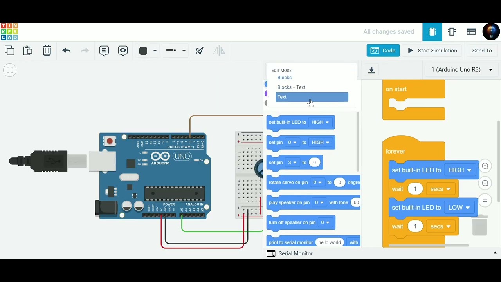The image size is (501, 282).
Task: Open pin dropdown in turn off speaker block
Action: click(325, 222)
